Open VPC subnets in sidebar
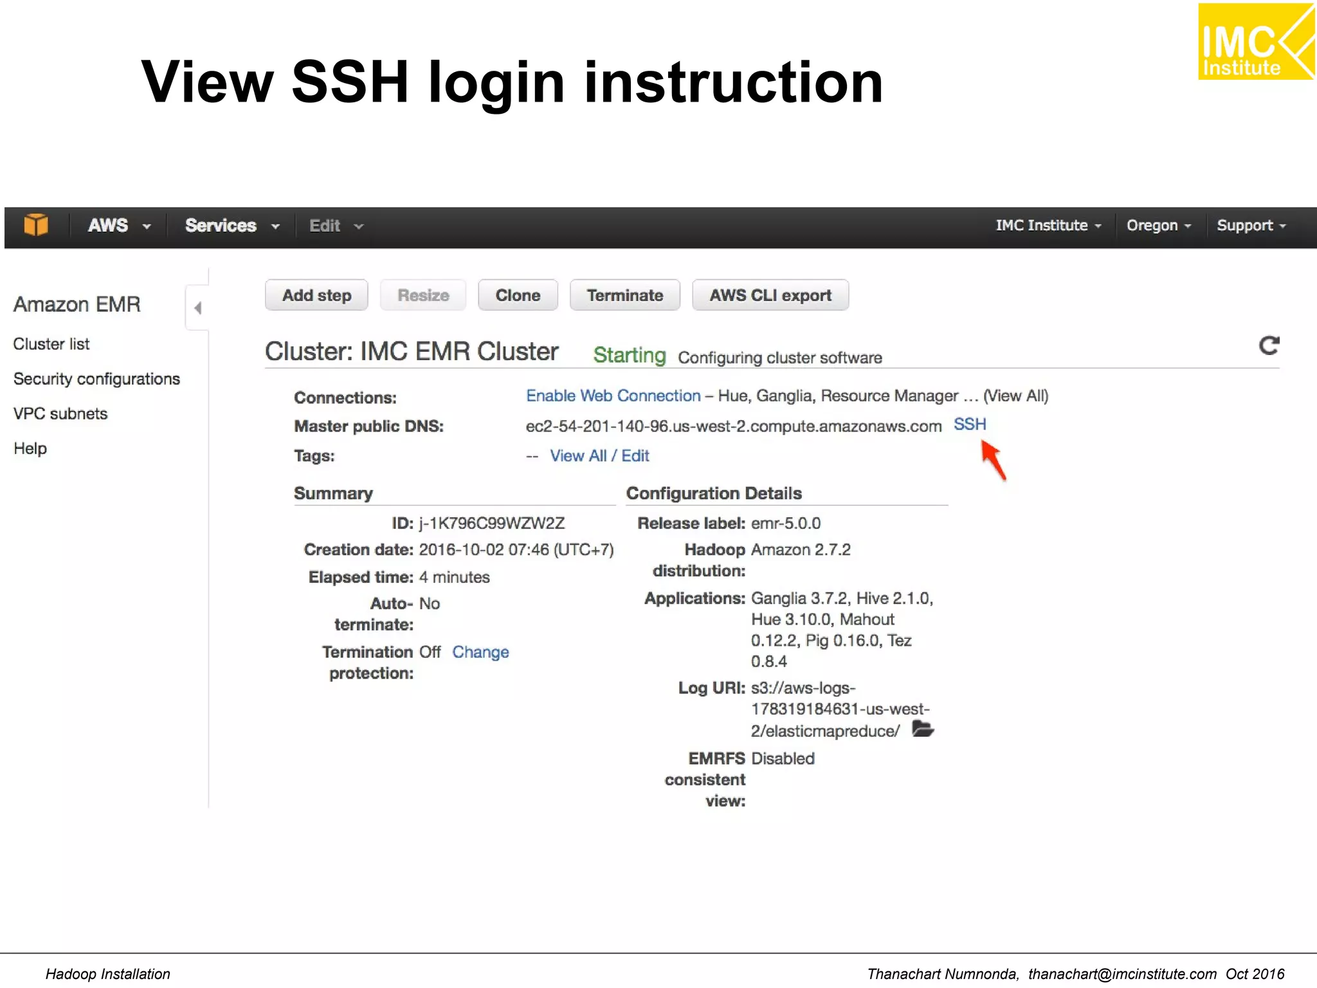Screen dimensions: 1317x988 click(x=60, y=414)
